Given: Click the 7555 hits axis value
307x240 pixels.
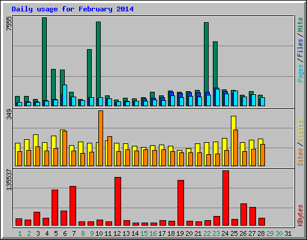Looking at the screenshot, I should coord(9,23).
